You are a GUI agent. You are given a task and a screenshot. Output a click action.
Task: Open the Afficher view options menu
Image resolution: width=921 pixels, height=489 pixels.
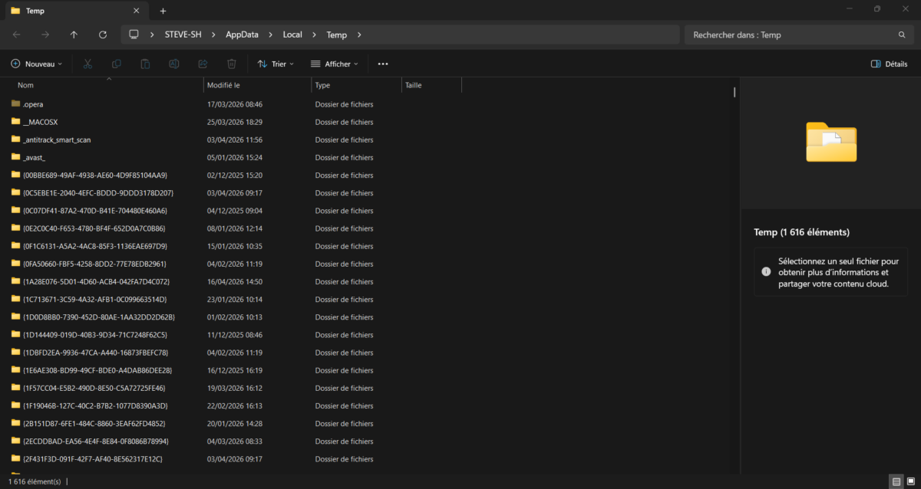[335, 64]
